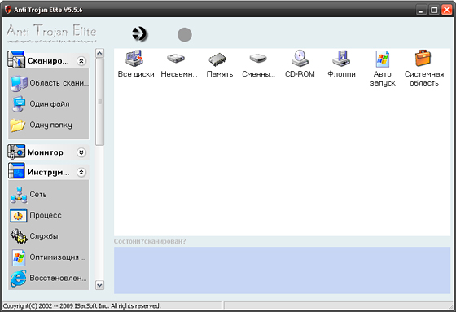Close the Anti Trojan Elite window

(447, 10)
